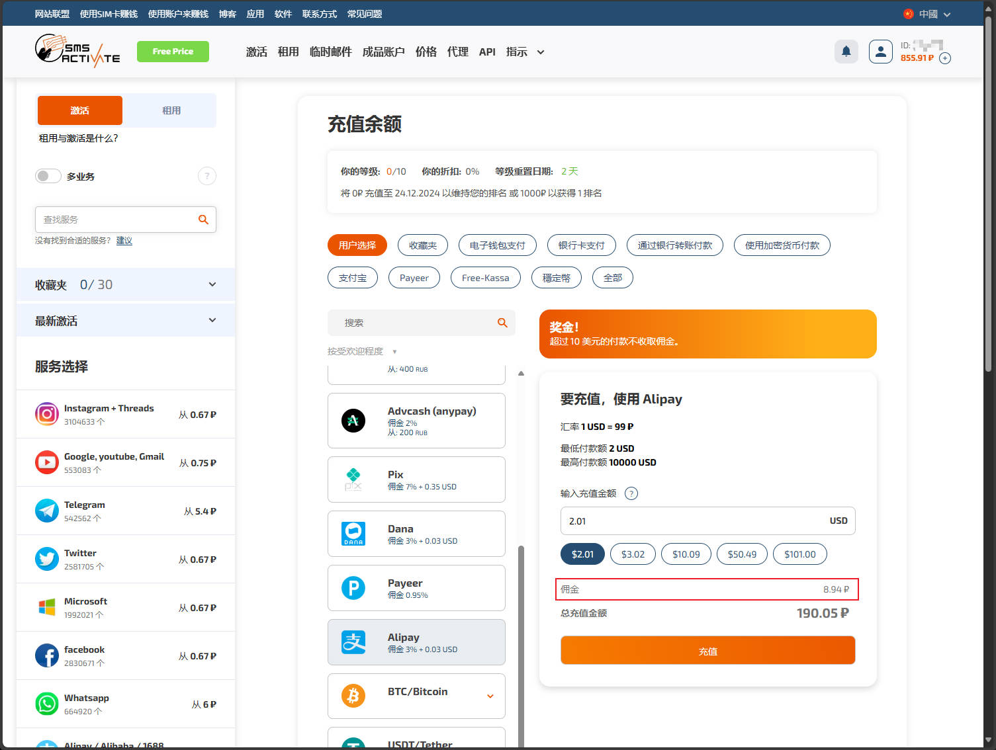Viewport: 996px width, 750px height.
Task: Expand the favorites (收藏夹) section
Action: pyautogui.click(x=212, y=284)
